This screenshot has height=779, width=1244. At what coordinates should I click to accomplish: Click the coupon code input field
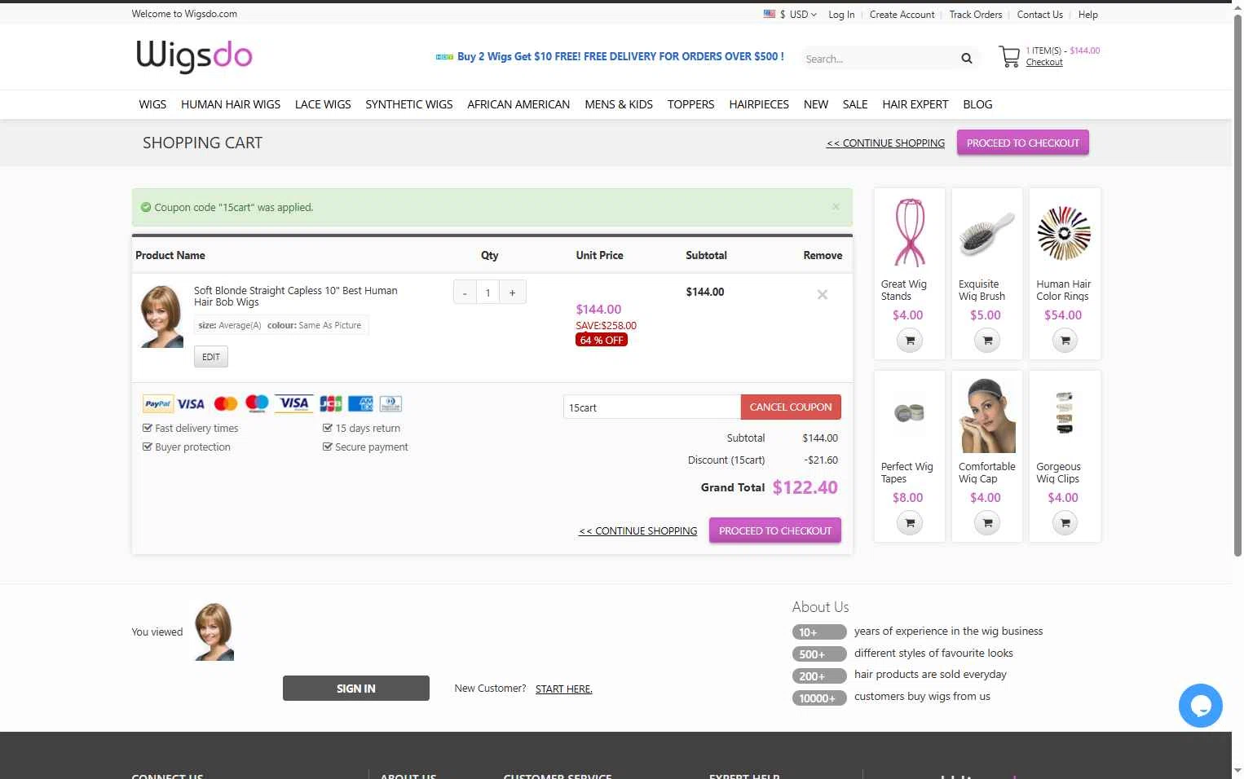coord(652,407)
